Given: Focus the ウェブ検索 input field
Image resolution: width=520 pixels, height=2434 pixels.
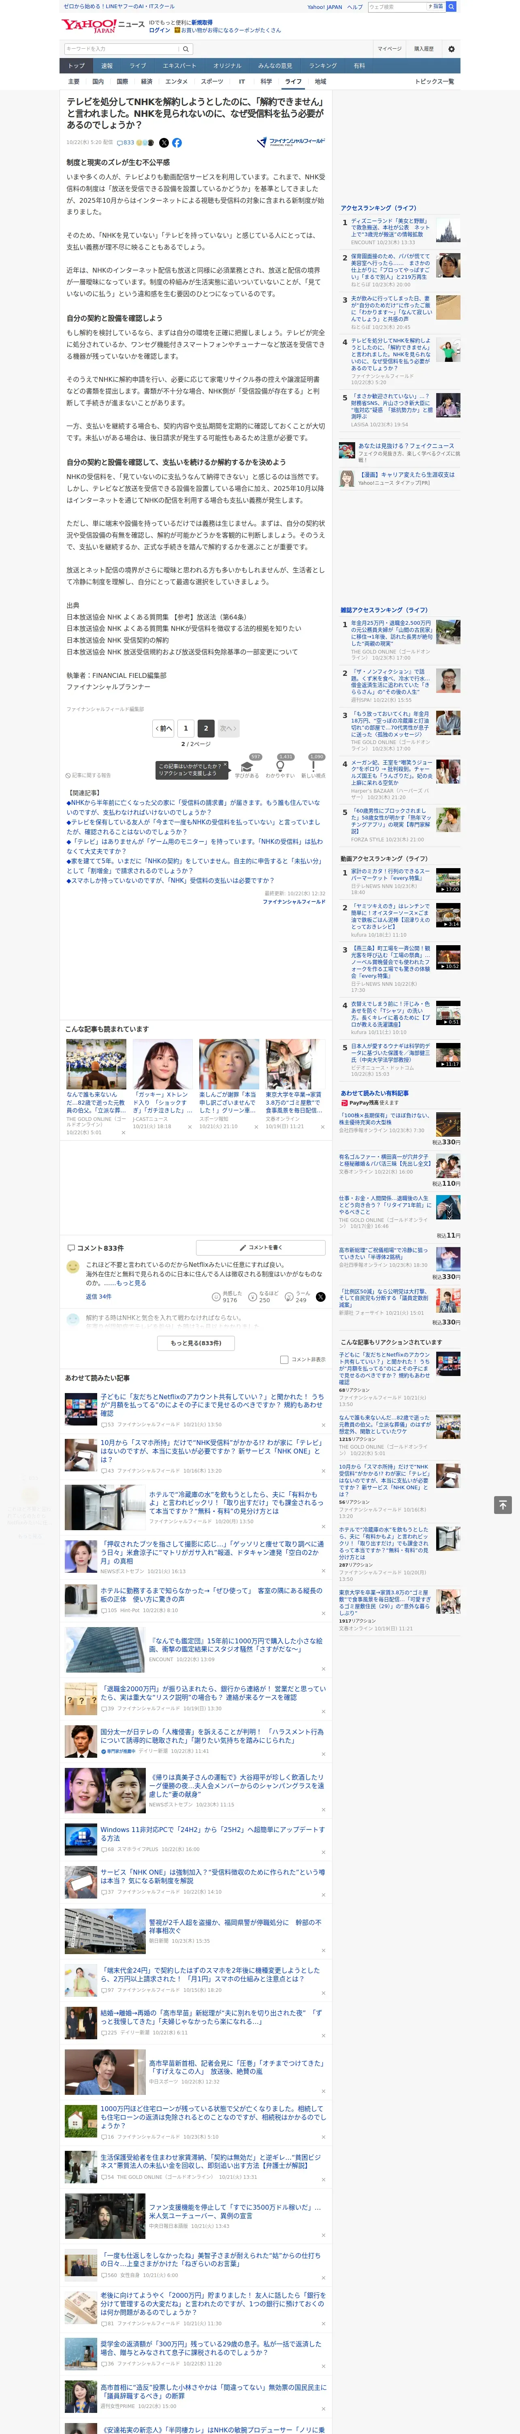Looking at the screenshot, I should [x=397, y=6].
